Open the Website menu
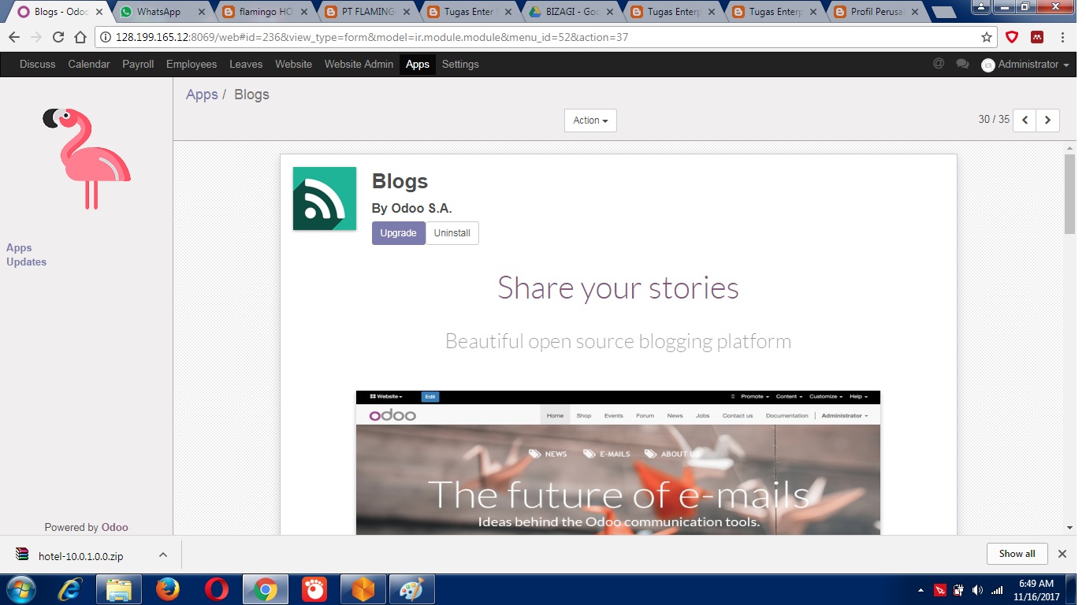Viewport: 1086px width, 605px height. click(293, 64)
